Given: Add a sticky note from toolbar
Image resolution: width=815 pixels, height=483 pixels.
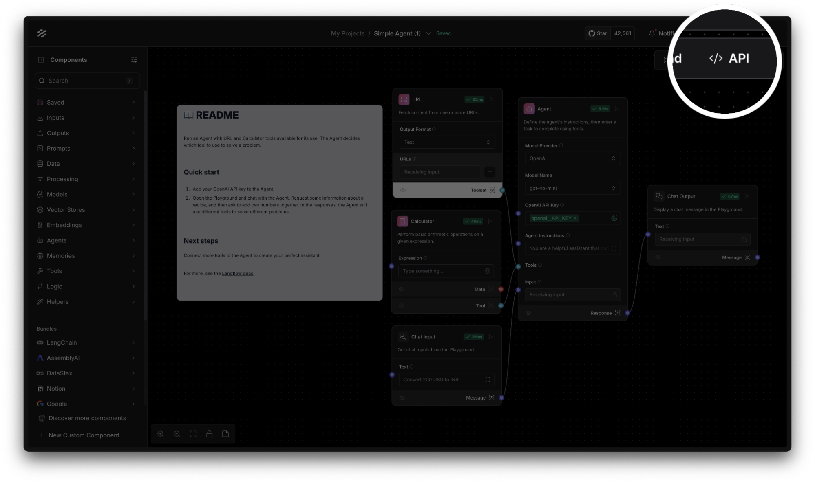Looking at the screenshot, I should [x=225, y=434].
